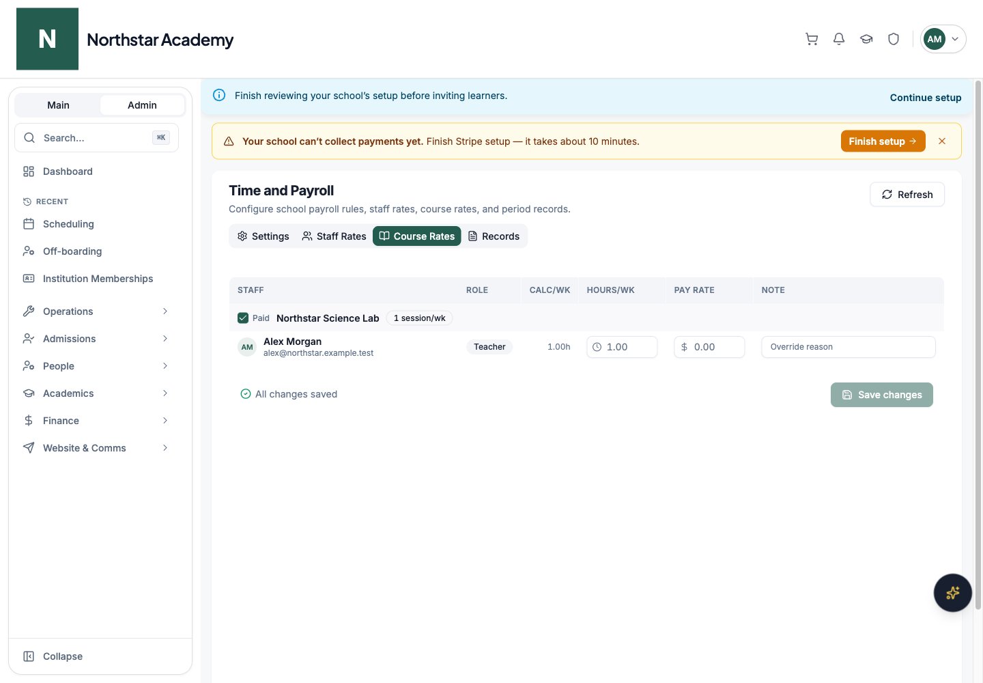Click Alex Morgan's AM avatar in table
Screen dimensions: 983x683
coord(247,347)
